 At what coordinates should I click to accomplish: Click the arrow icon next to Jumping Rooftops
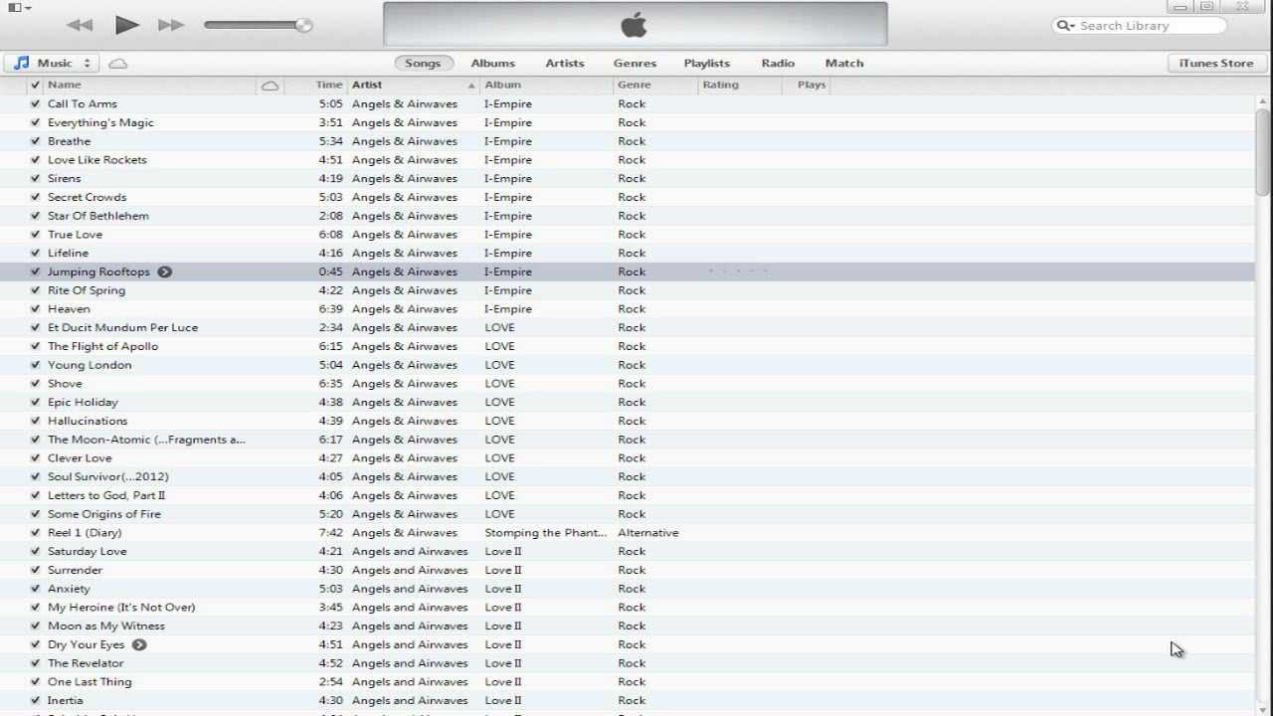click(x=164, y=271)
